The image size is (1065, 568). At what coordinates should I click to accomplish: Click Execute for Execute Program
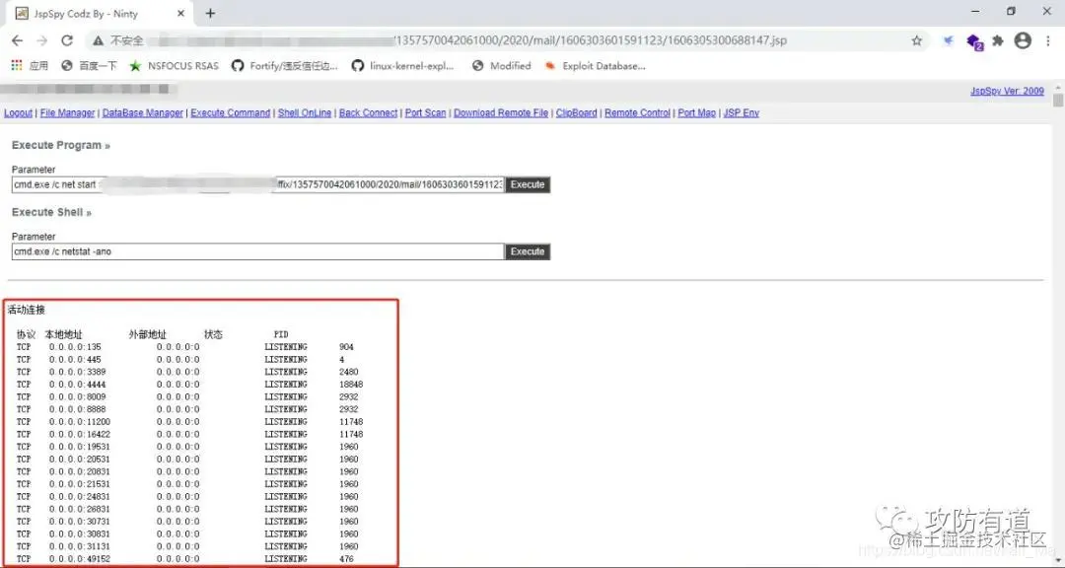point(528,184)
